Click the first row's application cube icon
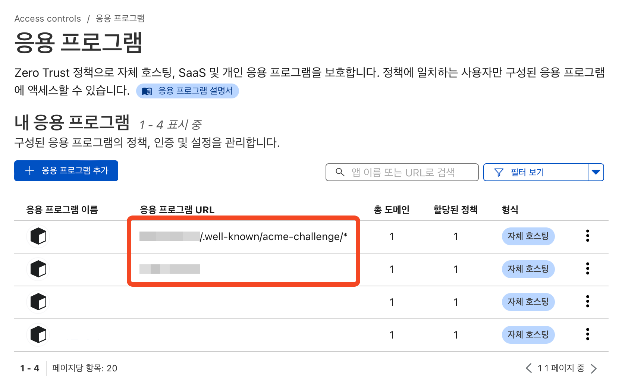This screenshot has height=390, width=622. click(38, 236)
